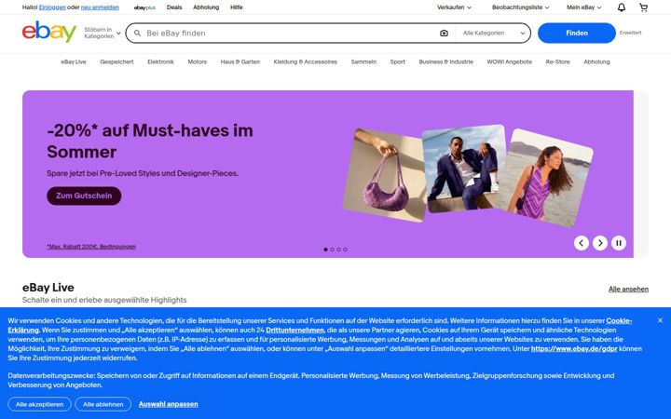Open the Elektronik category tab

[160, 62]
